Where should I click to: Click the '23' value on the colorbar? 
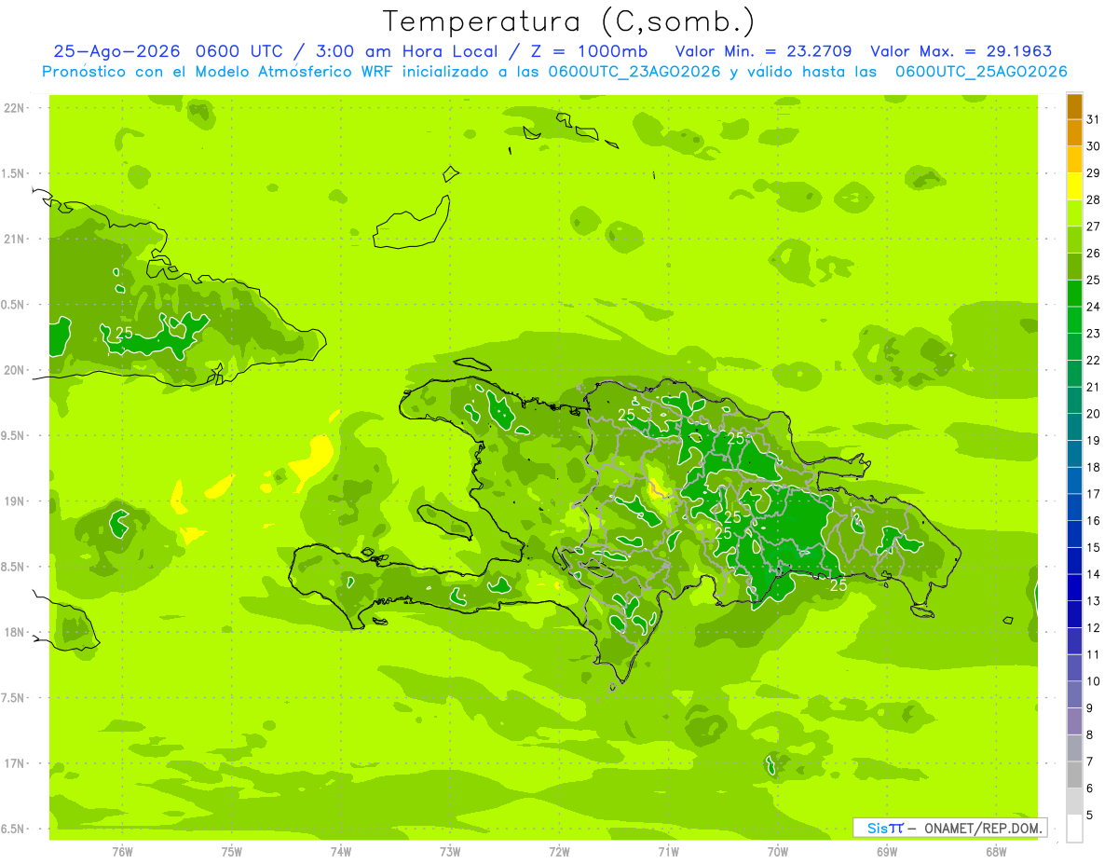click(x=1093, y=334)
